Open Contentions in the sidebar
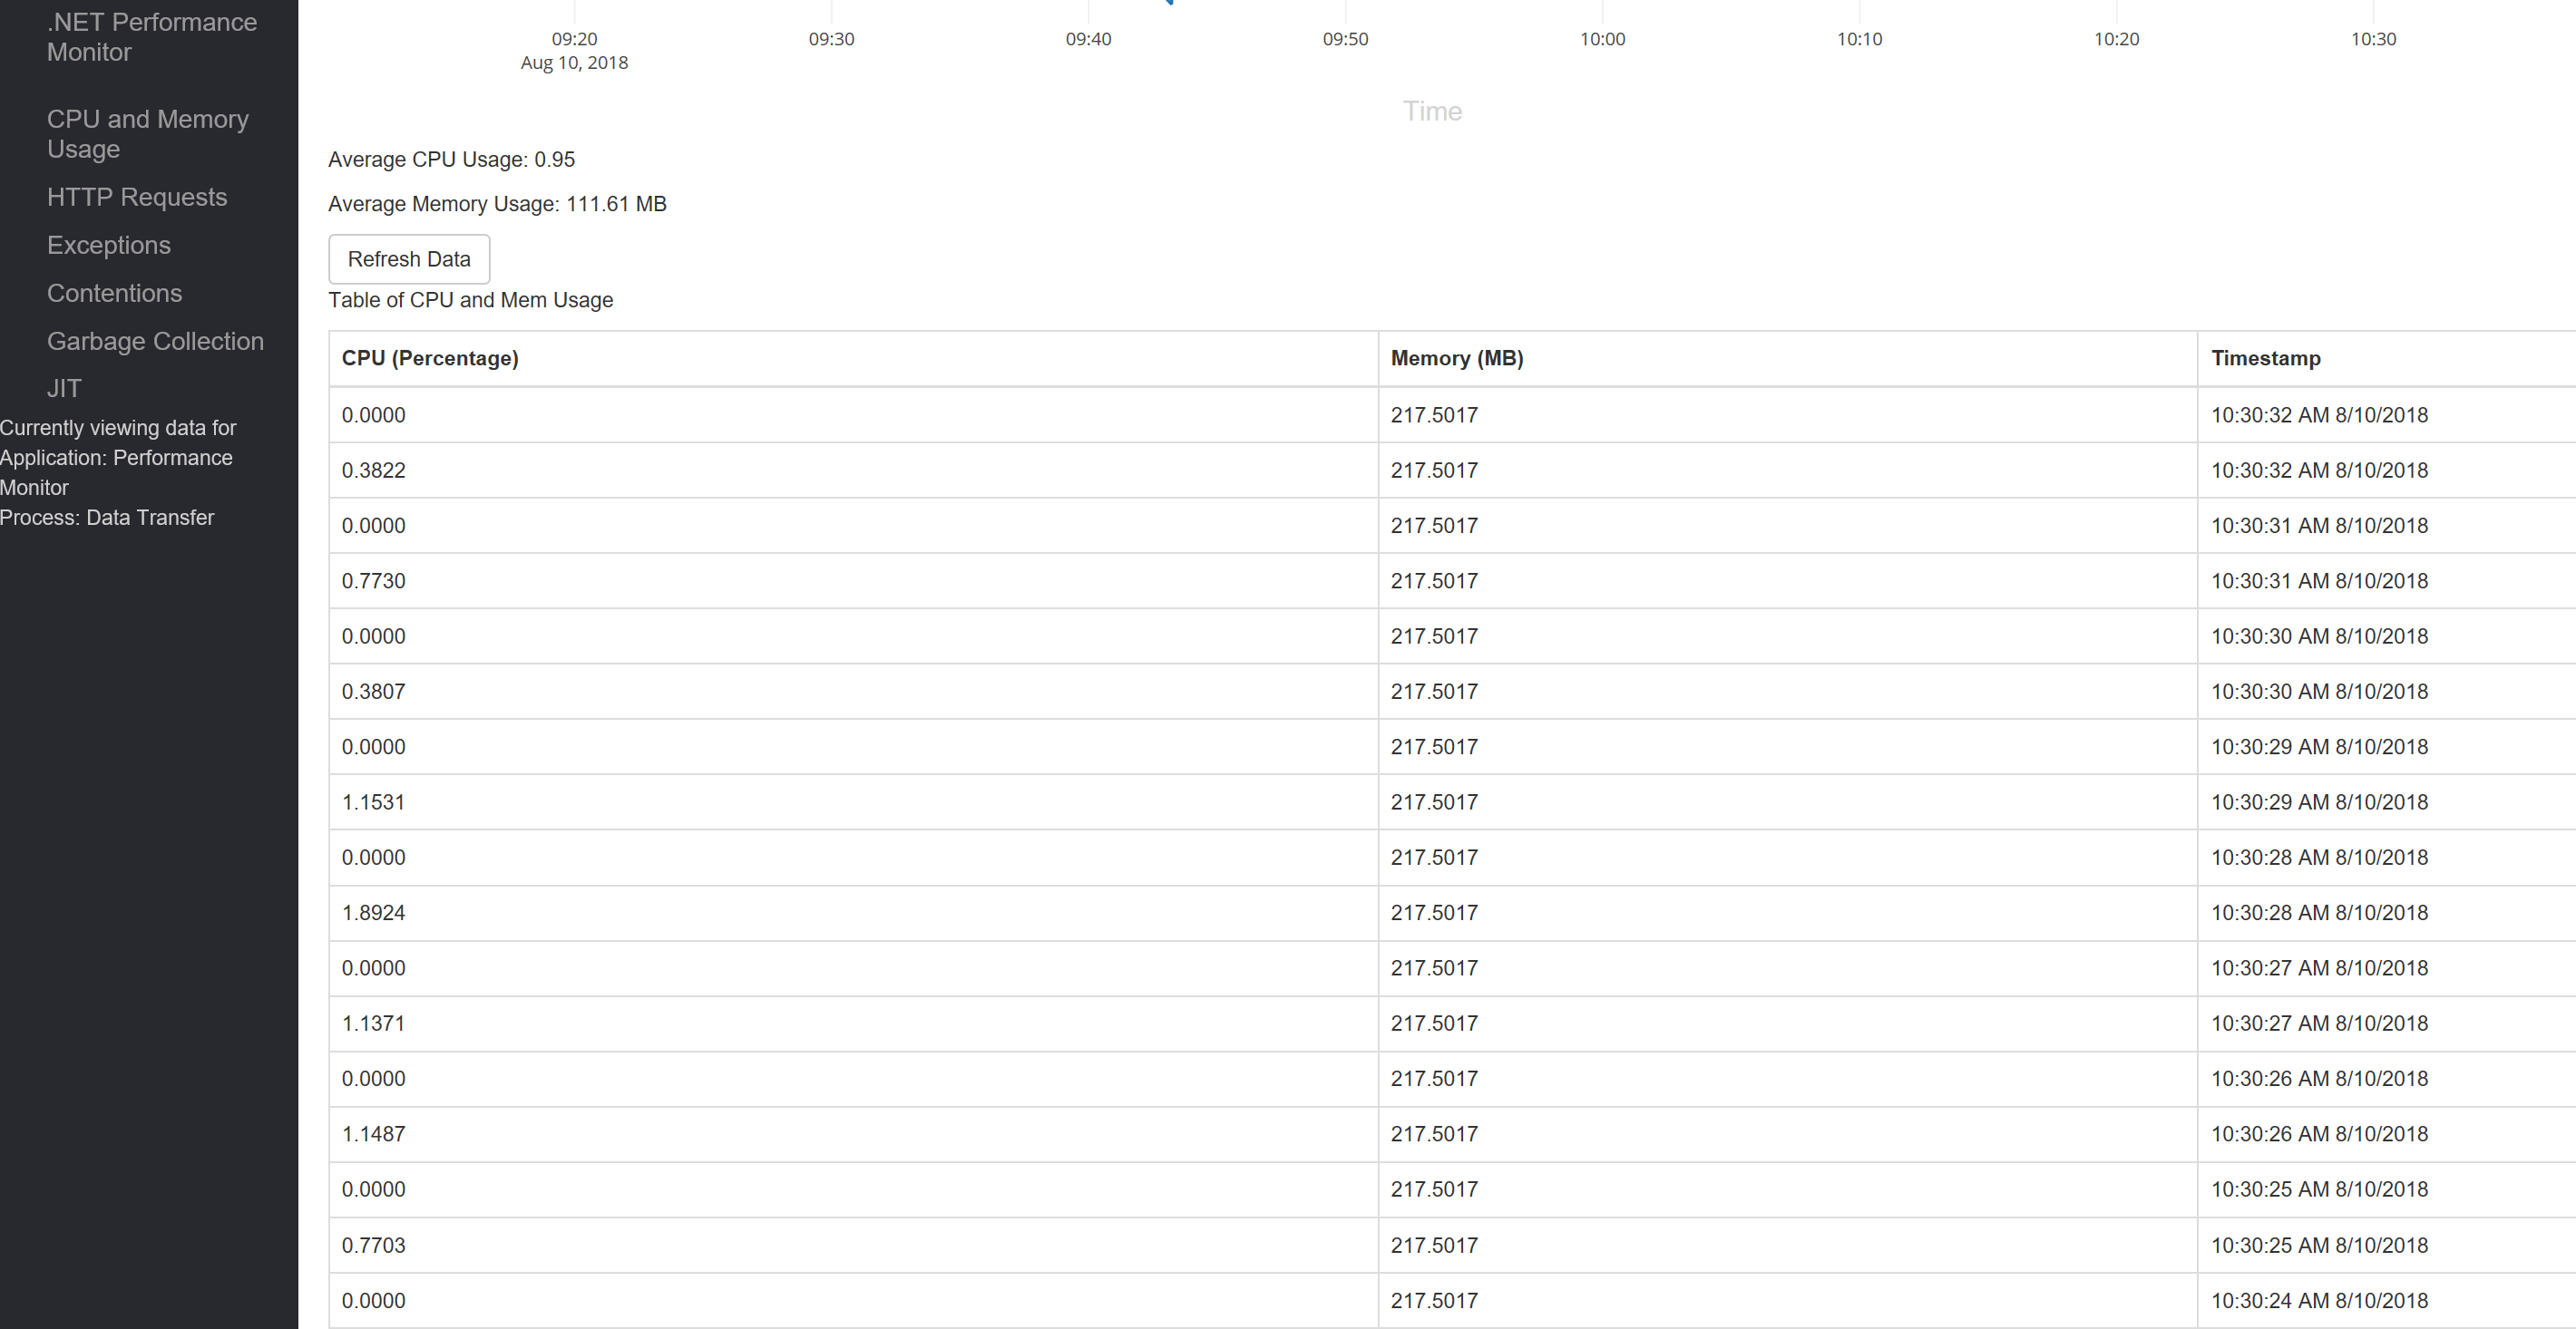The height and width of the screenshot is (1329, 2576). point(114,293)
